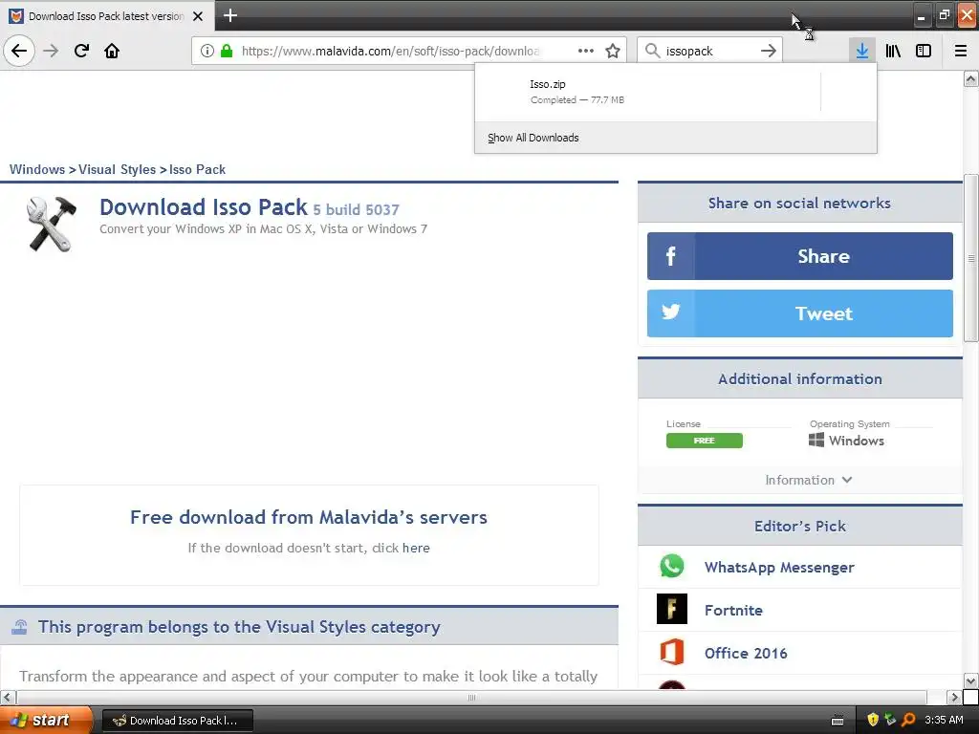This screenshot has height=734, width=979.
Task: Click 'here' to restart the download
Action: pos(415,548)
